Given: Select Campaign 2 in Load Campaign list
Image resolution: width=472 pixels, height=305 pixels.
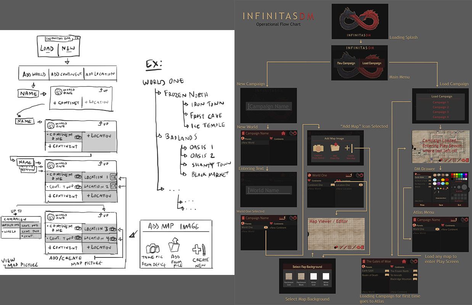Looking at the screenshot, I should click(x=440, y=107).
